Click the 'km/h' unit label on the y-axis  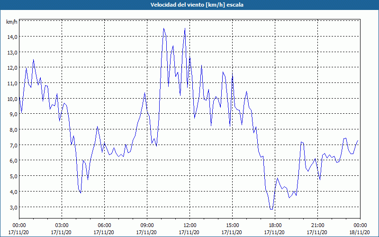[x=12, y=22]
